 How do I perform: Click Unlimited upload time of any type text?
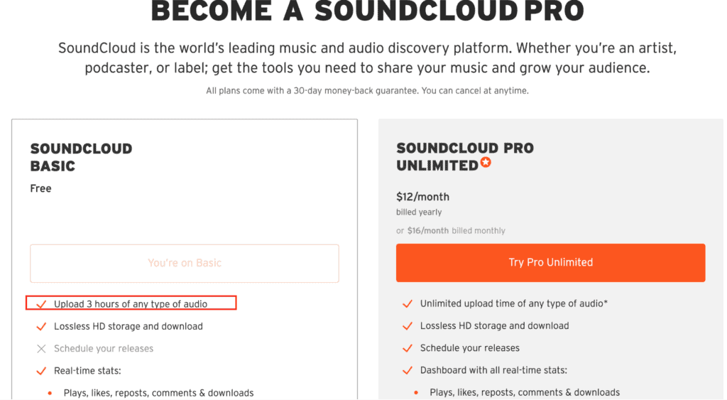point(514,303)
